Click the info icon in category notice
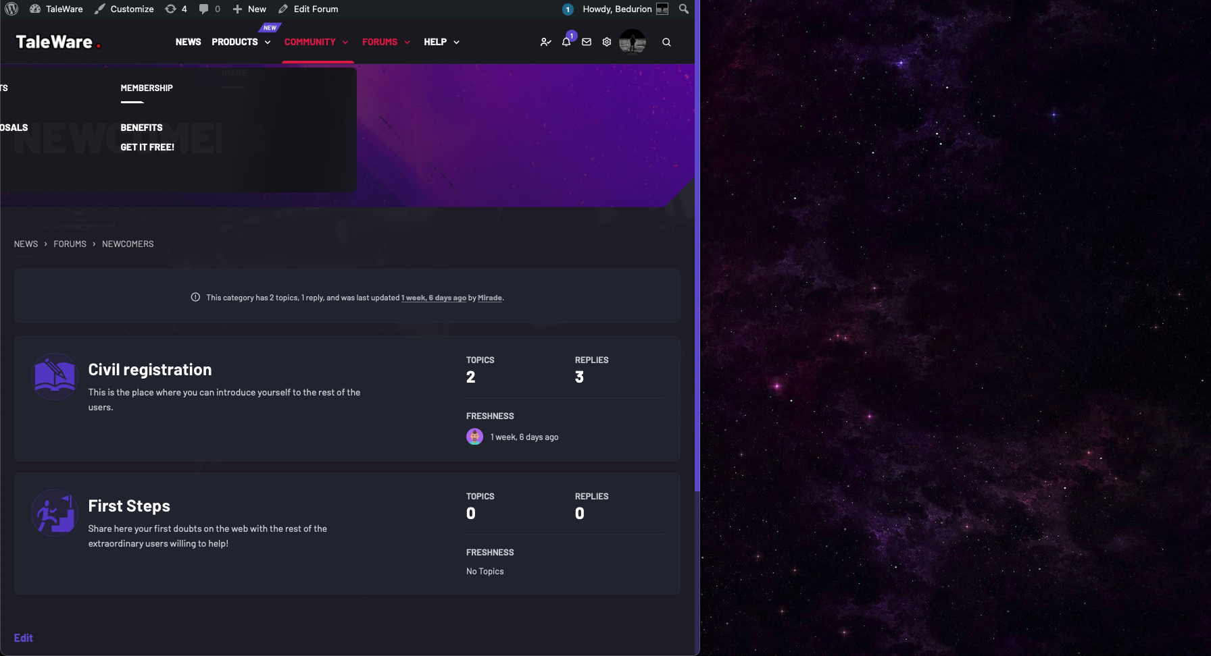 (x=195, y=297)
